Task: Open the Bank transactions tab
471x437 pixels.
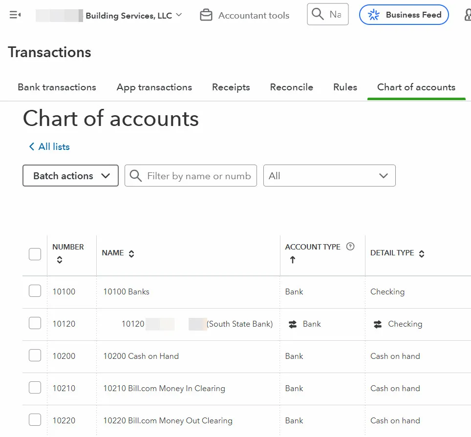Action: [x=57, y=87]
